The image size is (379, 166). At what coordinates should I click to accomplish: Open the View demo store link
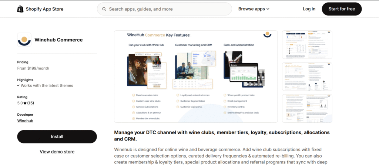tap(57, 152)
